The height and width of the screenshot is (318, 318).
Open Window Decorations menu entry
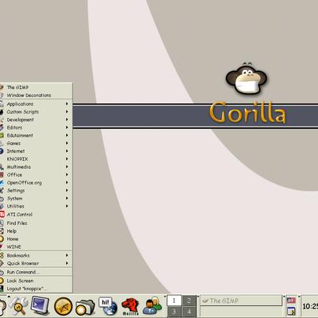(36, 95)
